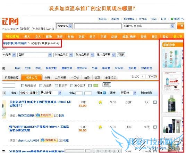Open product link 【北京总代】丝瓜水 320ml
Screen dimensions: 186x153
[40, 104]
